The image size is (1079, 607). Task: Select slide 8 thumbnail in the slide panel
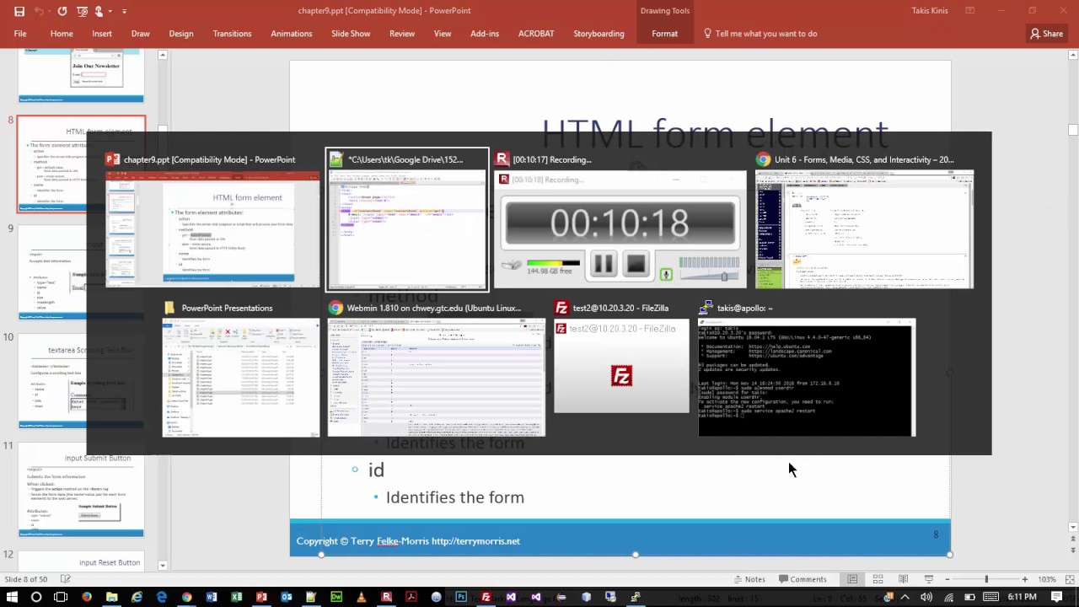(81, 164)
